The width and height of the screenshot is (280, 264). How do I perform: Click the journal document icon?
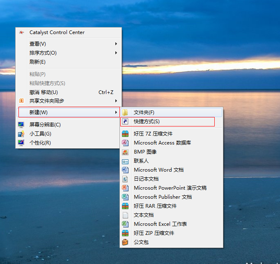pyautogui.click(x=125, y=179)
